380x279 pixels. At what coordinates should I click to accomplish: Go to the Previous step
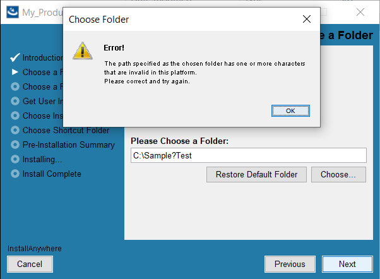point(290,264)
